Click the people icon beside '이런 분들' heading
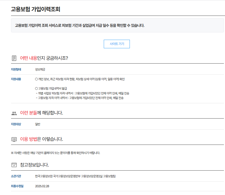Viewport: 225px width, 195px height. 14,113
